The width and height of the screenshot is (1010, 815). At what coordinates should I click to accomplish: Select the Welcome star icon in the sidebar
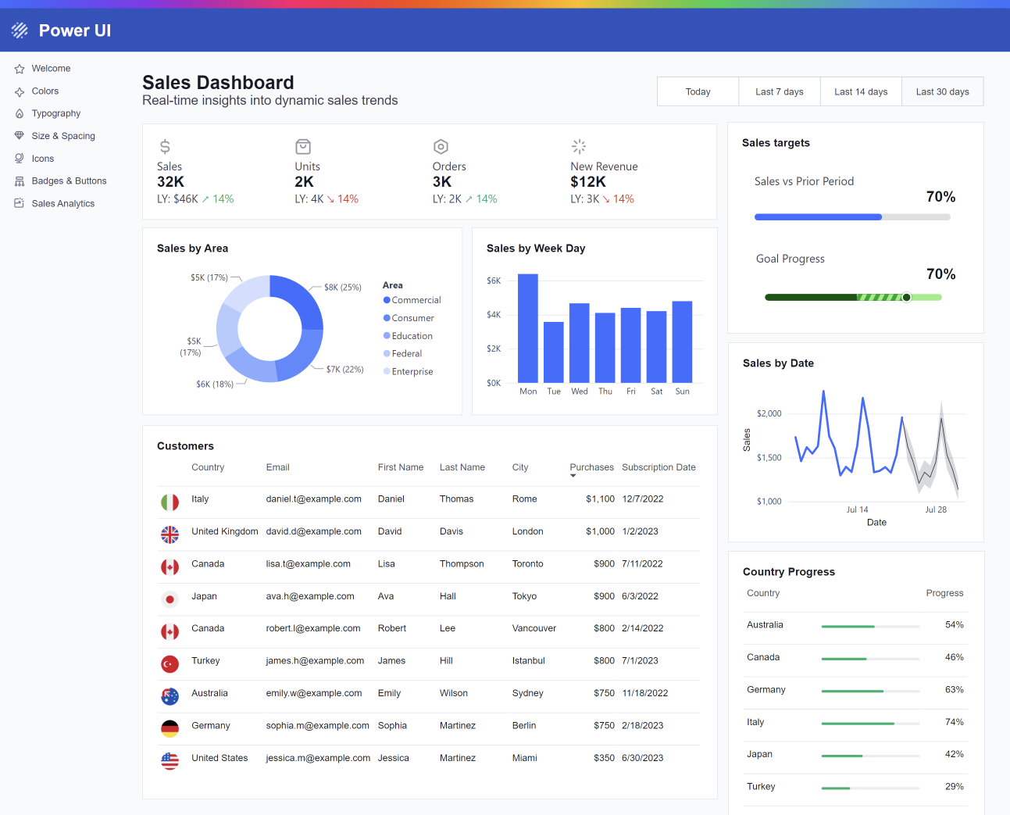17,68
